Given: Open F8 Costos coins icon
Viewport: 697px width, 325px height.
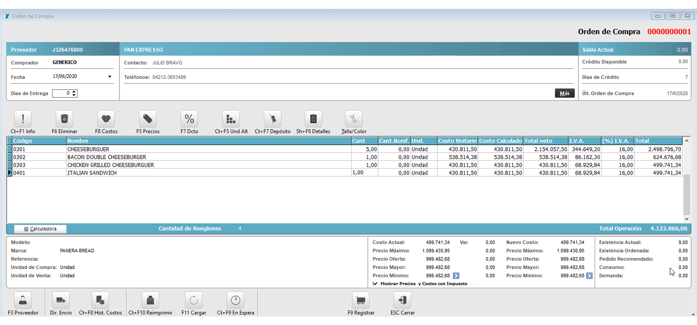Looking at the screenshot, I should click(x=106, y=119).
